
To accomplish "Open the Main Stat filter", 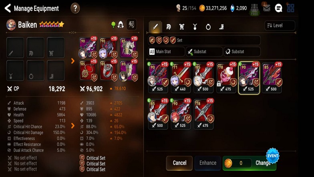I will 166,51.
